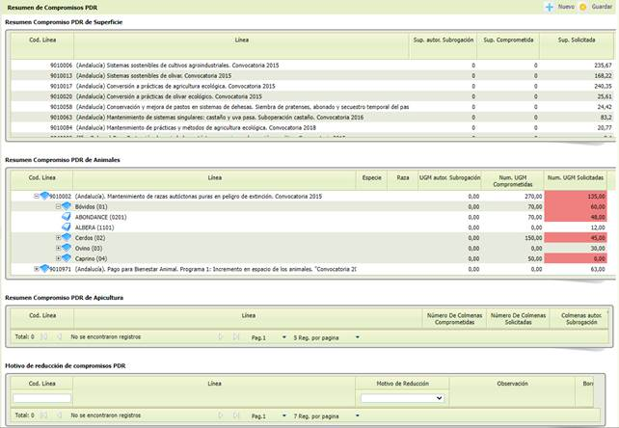Collapse the Bóvidos (01) tree node
The height and width of the screenshot is (428, 619).
pyautogui.click(x=58, y=206)
